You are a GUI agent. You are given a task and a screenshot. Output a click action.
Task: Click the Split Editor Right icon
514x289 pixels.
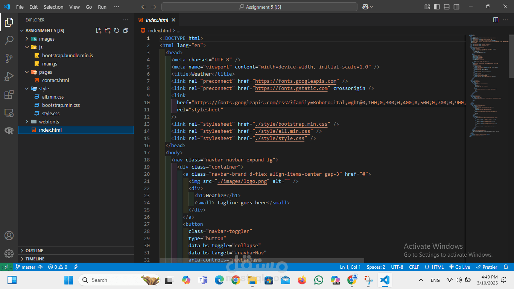[x=496, y=20]
